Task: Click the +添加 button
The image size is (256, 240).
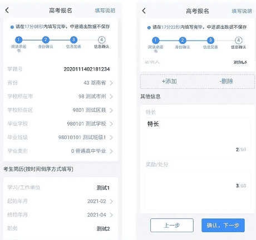Action: [169, 81]
